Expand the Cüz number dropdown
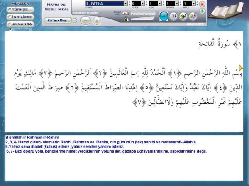 (x=160, y=4)
